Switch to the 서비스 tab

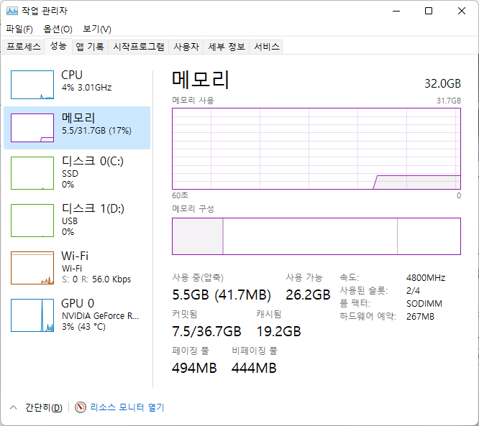(x=267, y=47)
